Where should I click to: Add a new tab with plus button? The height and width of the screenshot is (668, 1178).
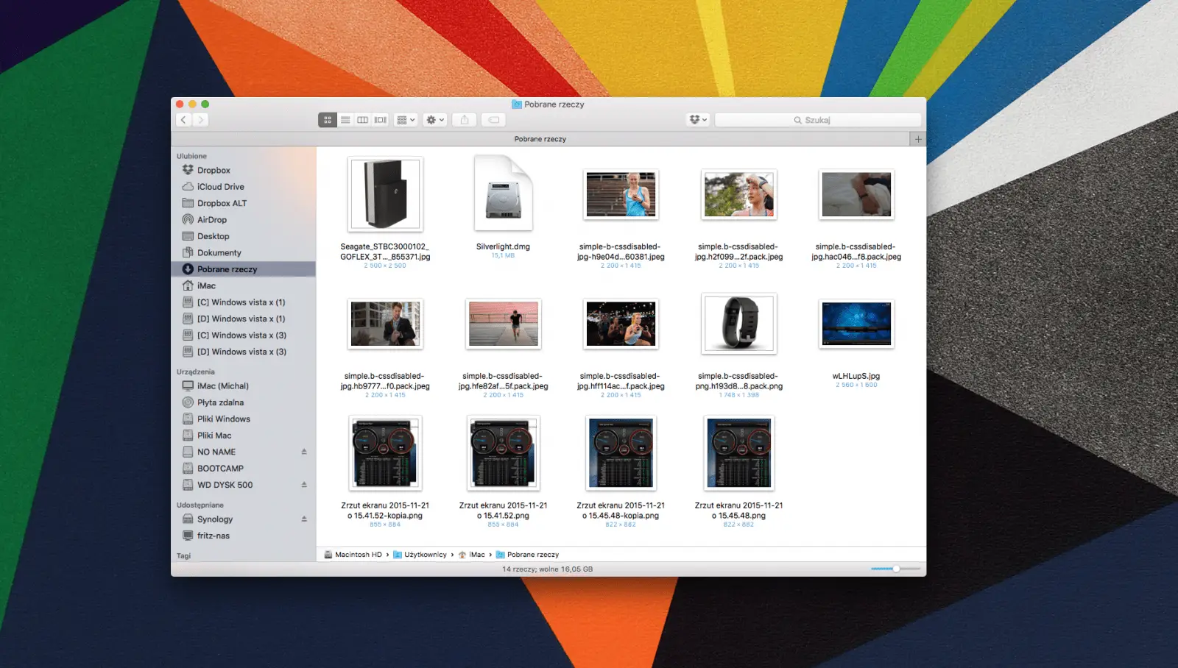click(x=918, y=139)
